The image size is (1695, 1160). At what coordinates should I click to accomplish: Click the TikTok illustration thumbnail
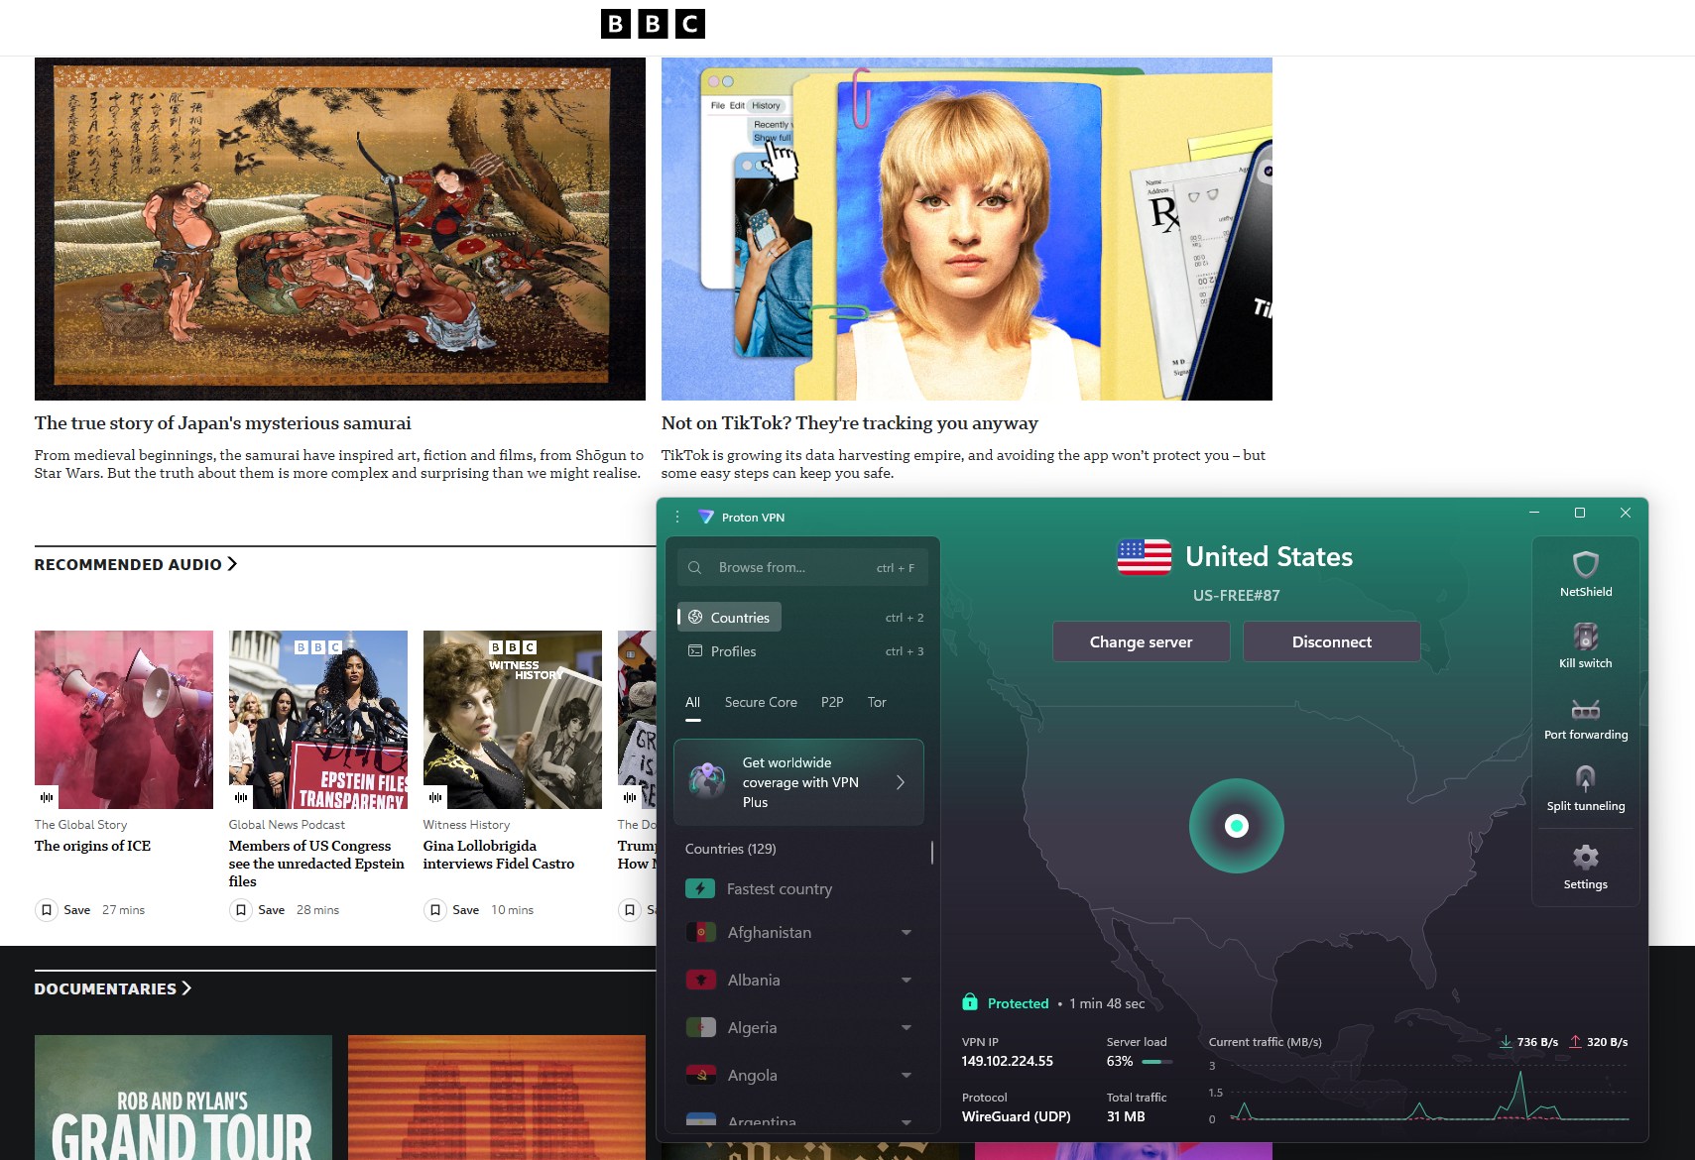pyautogui.click(x=967, y=229)
